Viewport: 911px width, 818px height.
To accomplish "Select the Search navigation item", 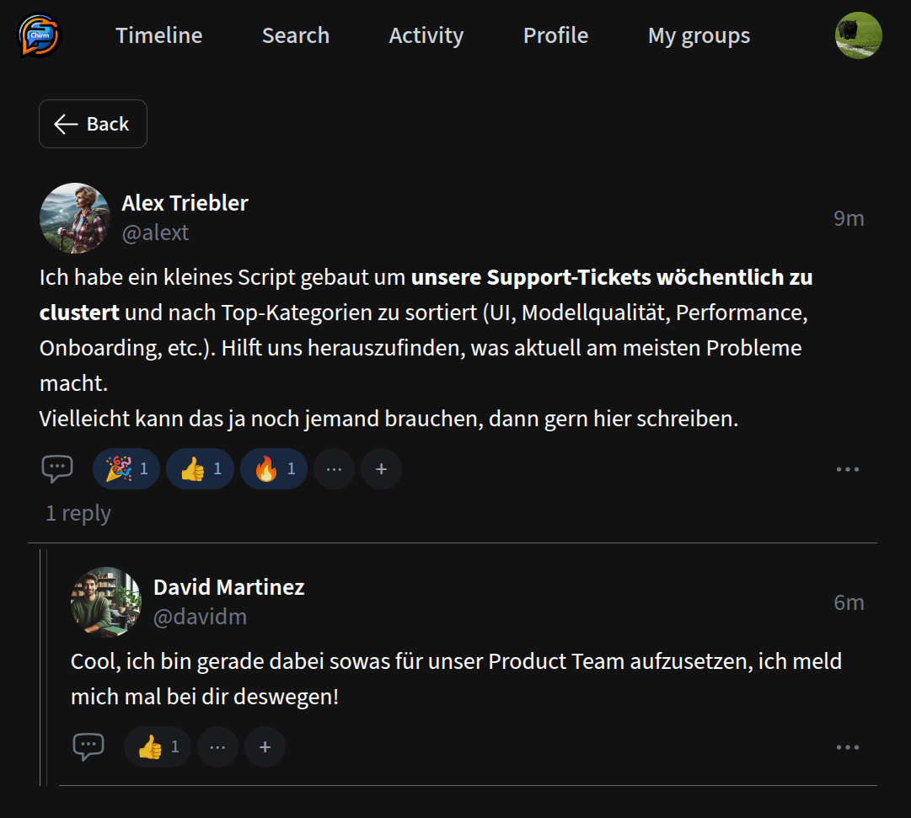I will click(x=296, y=35).
